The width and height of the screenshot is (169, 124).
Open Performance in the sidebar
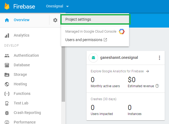point(25,122)
